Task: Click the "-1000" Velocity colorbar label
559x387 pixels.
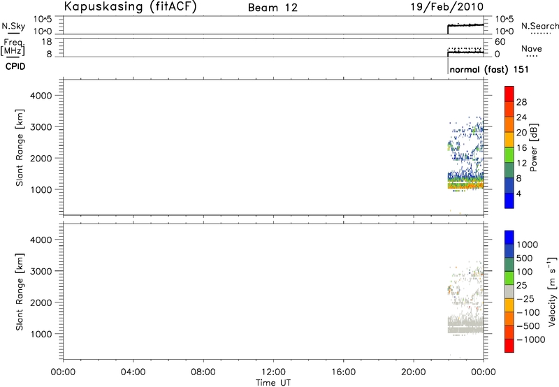Action: [x=530, y=339]
